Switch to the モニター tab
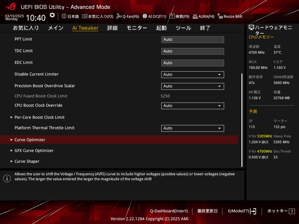 (137, 28)
